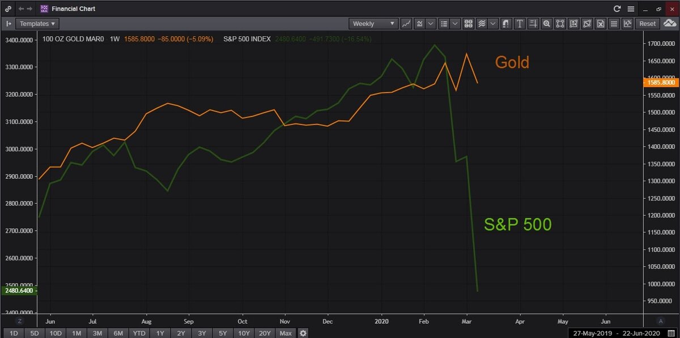This screenshot has width=680, height=338.
Task: Toggle the hamburger menu at top right
Action: [x=631, y=8]
